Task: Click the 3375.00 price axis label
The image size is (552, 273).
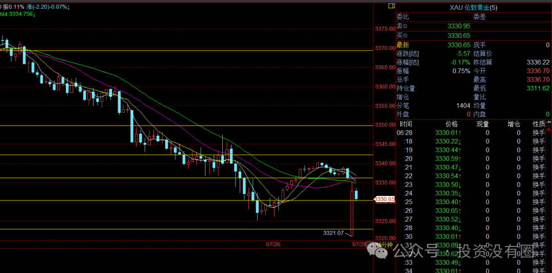Action: (x=384, y=29)
